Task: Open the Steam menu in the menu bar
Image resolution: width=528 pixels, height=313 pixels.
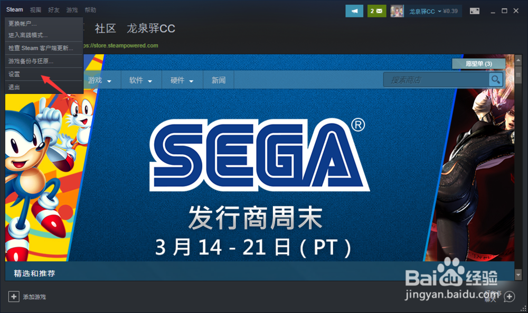Action: [x=14, y=10]
